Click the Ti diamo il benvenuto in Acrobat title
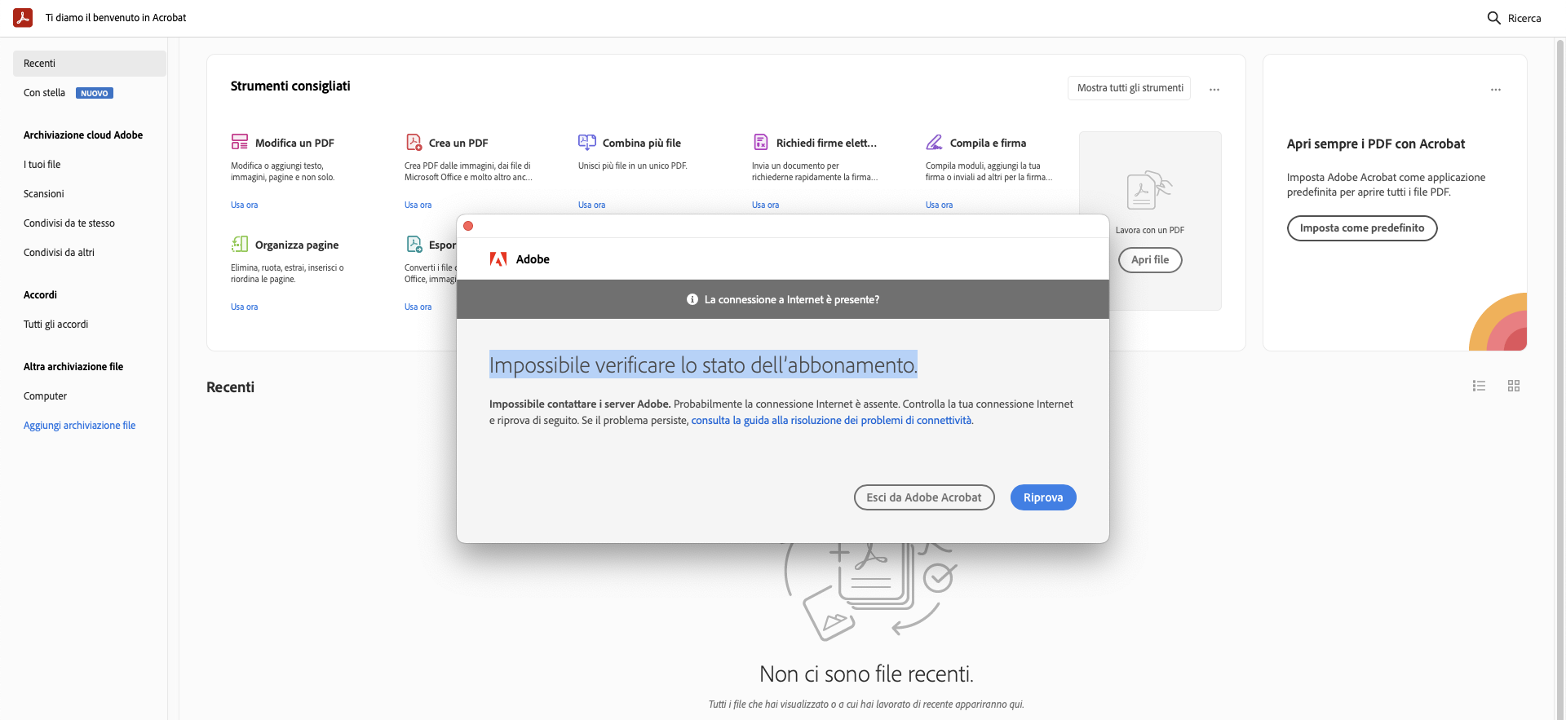The width and height of the screenshot is (1566, 720). click(x=116, y=17)
